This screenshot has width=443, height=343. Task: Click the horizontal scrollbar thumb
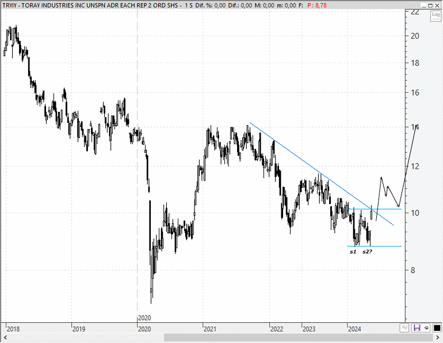(298, 338)
